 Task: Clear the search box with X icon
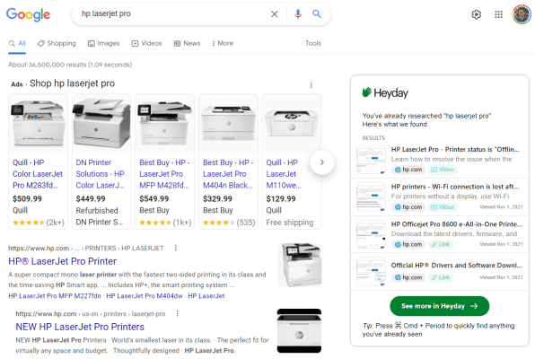click(275, 14)
